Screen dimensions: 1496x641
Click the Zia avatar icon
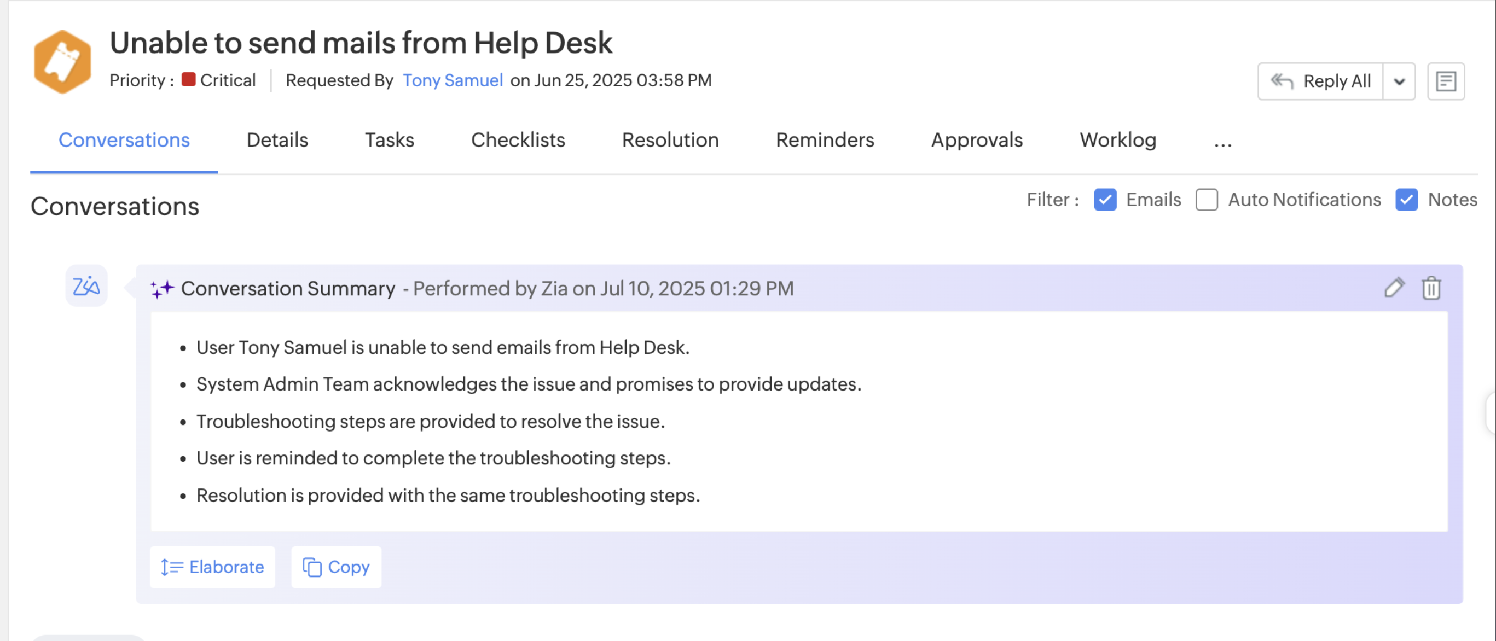[86, 285]
